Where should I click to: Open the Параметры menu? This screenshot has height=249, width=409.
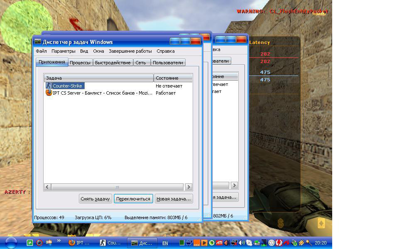point(64,51)
